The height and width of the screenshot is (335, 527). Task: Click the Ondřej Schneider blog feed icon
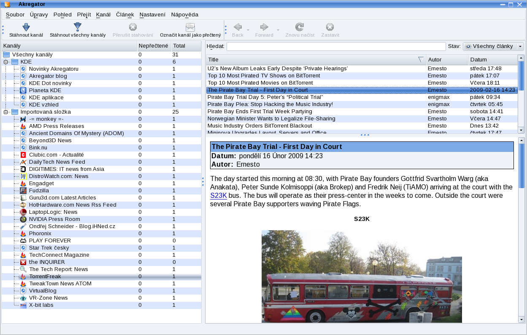24,226
